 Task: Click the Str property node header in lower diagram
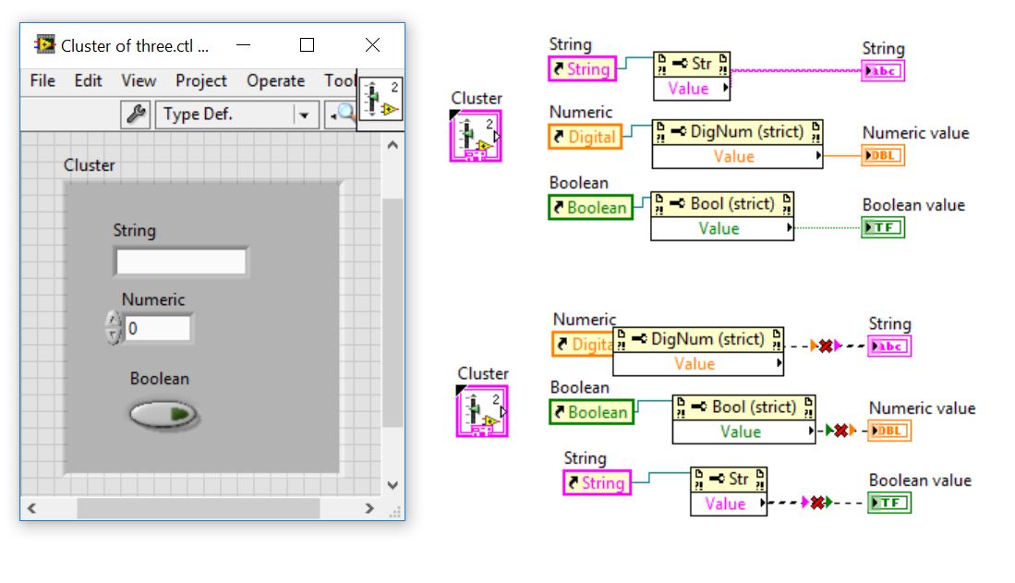[x=729, y=479]
